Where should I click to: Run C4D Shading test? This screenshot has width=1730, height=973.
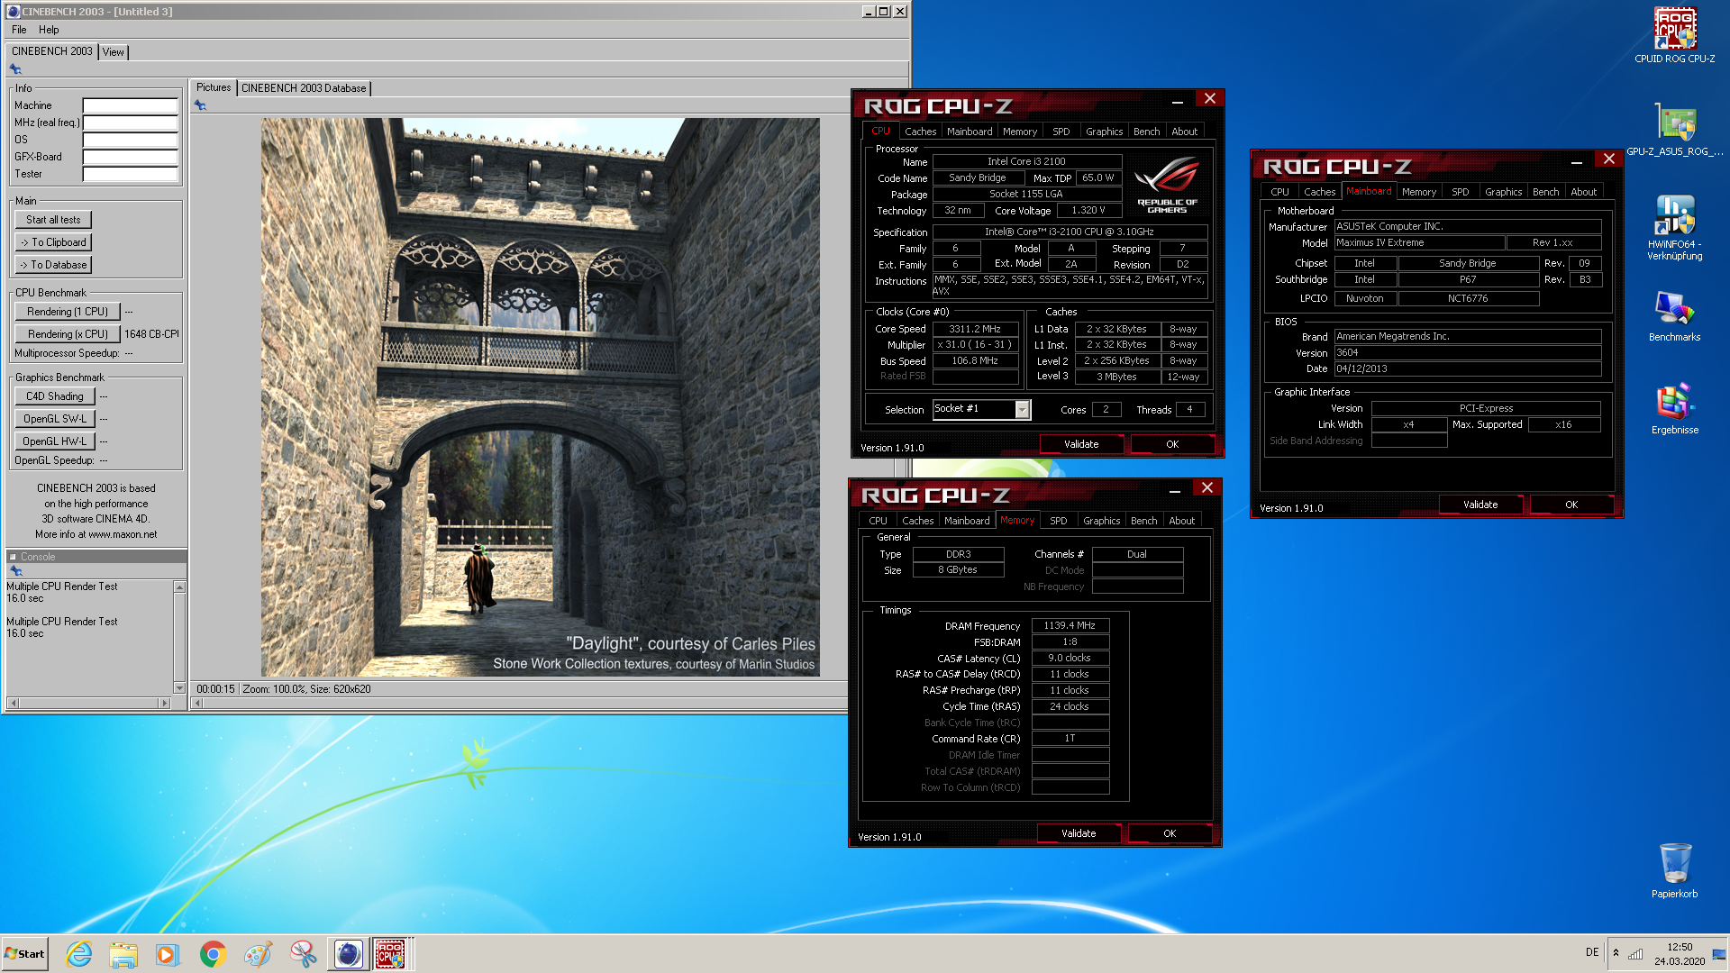click(55, 396)
